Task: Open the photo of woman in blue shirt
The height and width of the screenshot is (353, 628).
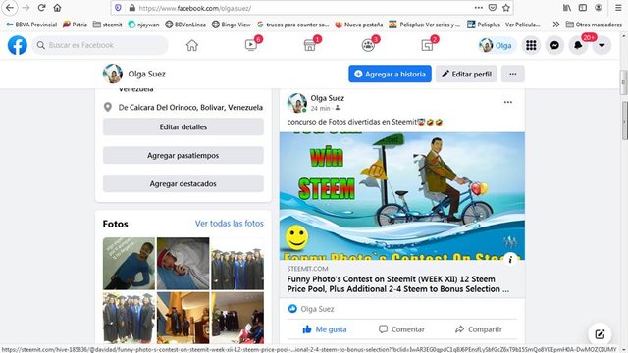Action: 129,264
